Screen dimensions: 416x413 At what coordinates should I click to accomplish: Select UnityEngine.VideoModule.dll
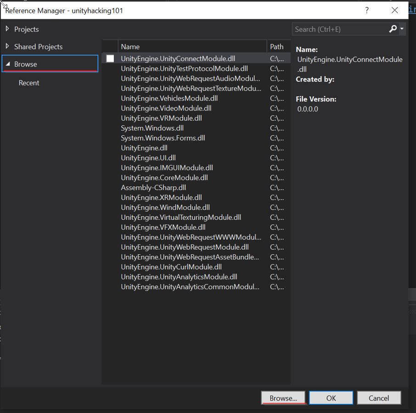[196, 108]
